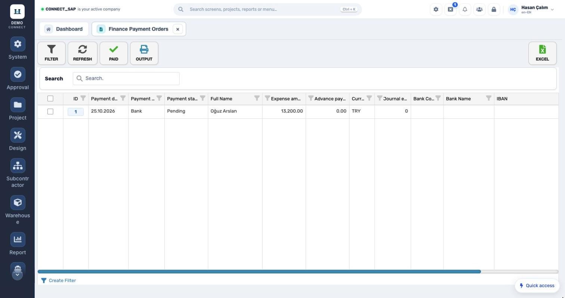Click the horizontal grid scrollbar
Viewport: 565px width, 298px height.
[259, 271]
